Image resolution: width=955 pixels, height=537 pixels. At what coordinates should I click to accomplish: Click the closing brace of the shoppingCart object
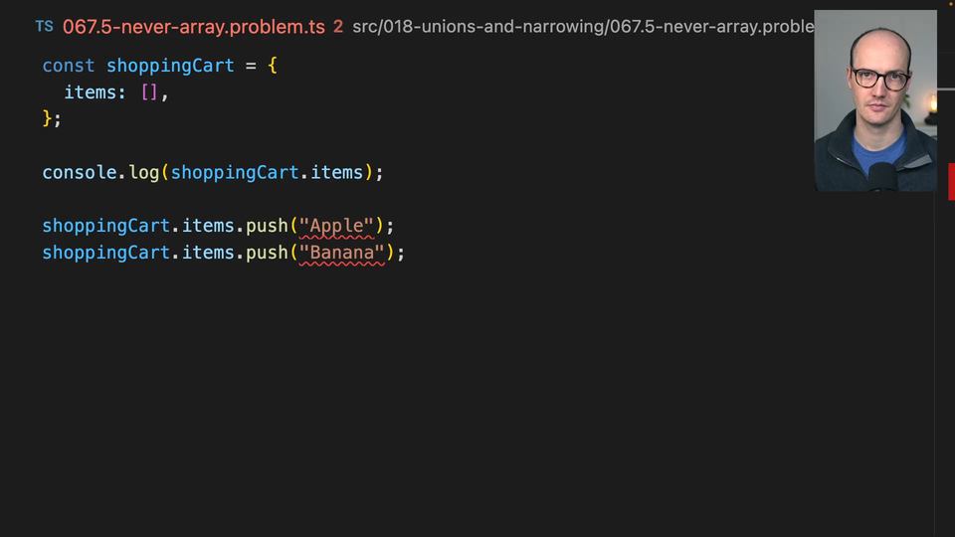[47, 118]
